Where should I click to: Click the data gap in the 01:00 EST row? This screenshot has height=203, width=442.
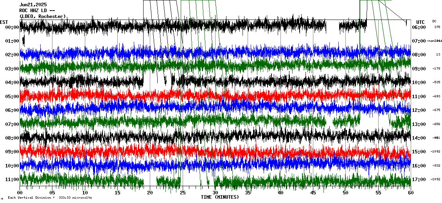pos(196,41)
